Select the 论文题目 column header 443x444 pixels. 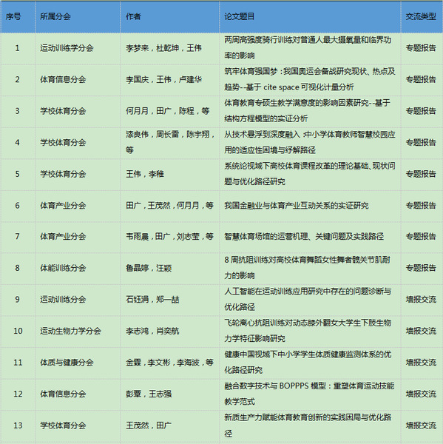[239, 16]
